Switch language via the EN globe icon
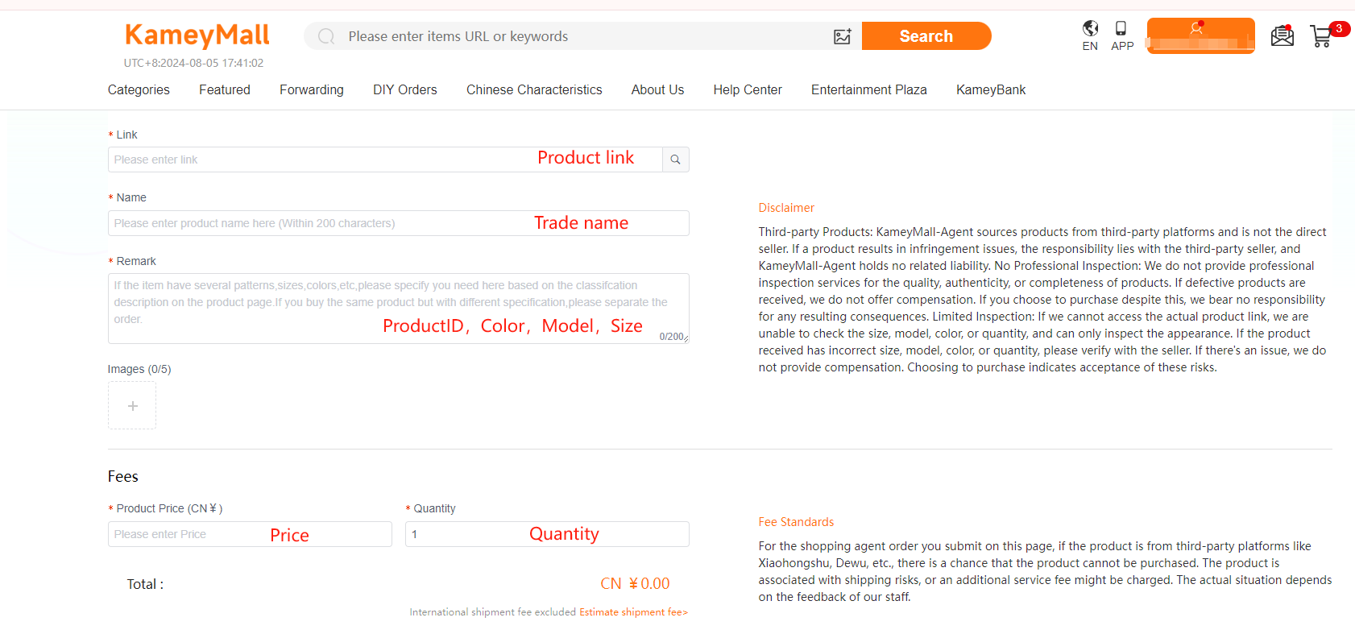Image resolution: width=1355 pixels, height=634 pixels. point(1090,35)
